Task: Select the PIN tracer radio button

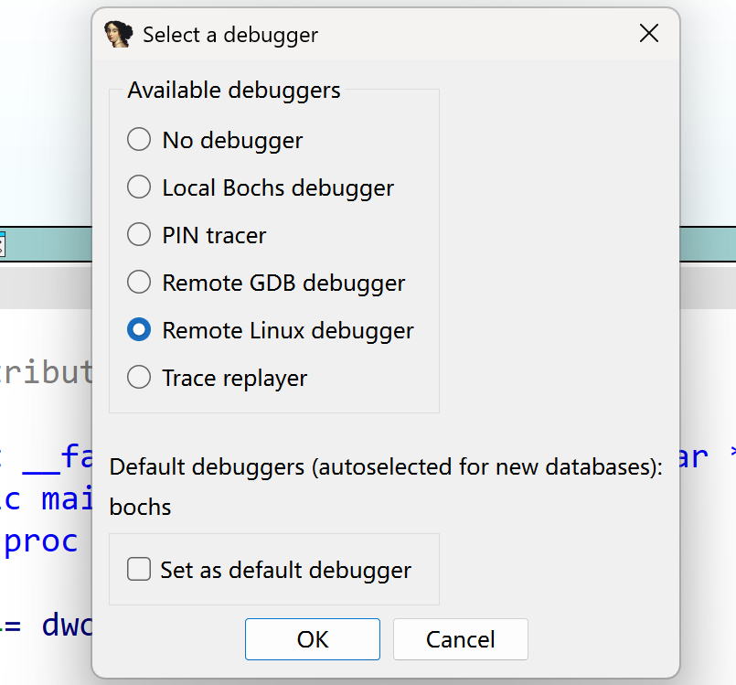Action: point(139,235)
